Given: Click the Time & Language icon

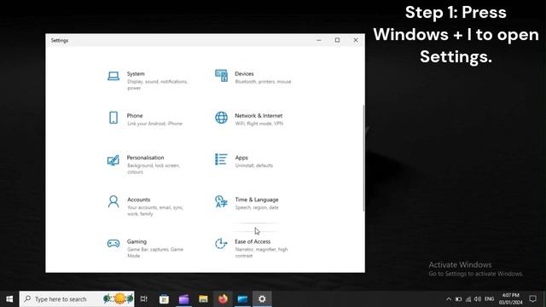Looking at the screenshot, I should click(221, 201).
